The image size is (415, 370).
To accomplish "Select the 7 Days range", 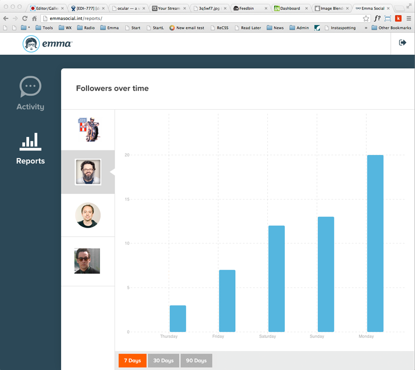I will tap(132, 360).
